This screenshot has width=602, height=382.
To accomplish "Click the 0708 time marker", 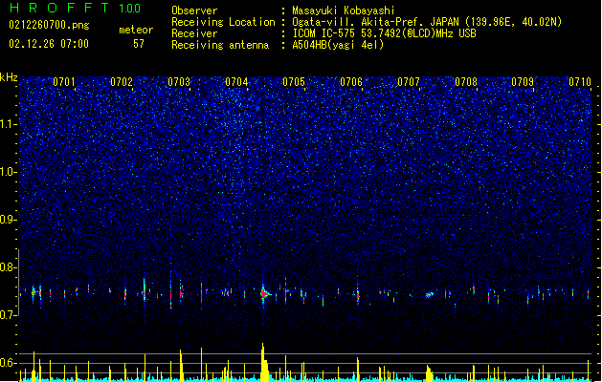I will 466,82.
